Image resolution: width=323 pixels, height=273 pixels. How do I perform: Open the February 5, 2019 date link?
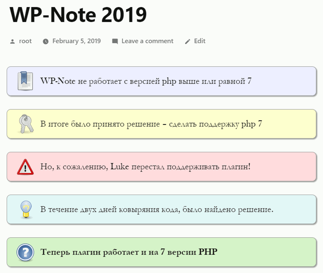77,41
